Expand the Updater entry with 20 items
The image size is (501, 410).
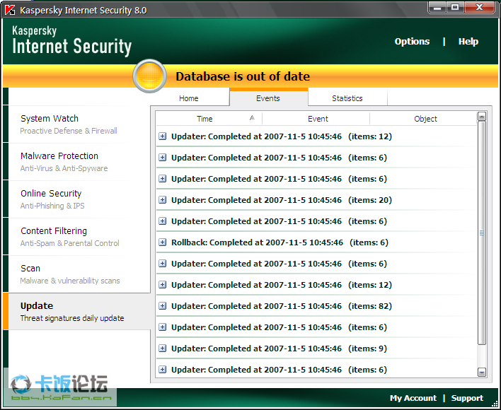click(163, 200)
